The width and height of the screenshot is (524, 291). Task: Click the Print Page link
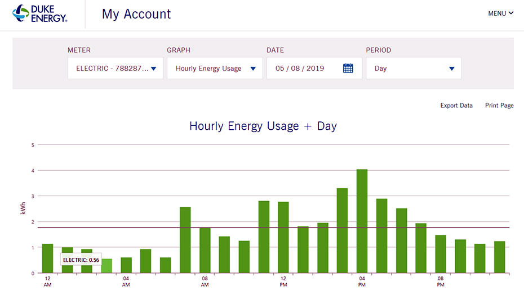click(499, 106)
